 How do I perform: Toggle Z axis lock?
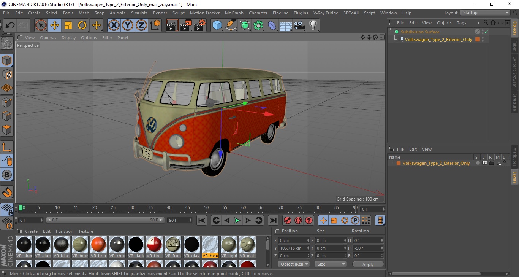click(x=141, y=25)
